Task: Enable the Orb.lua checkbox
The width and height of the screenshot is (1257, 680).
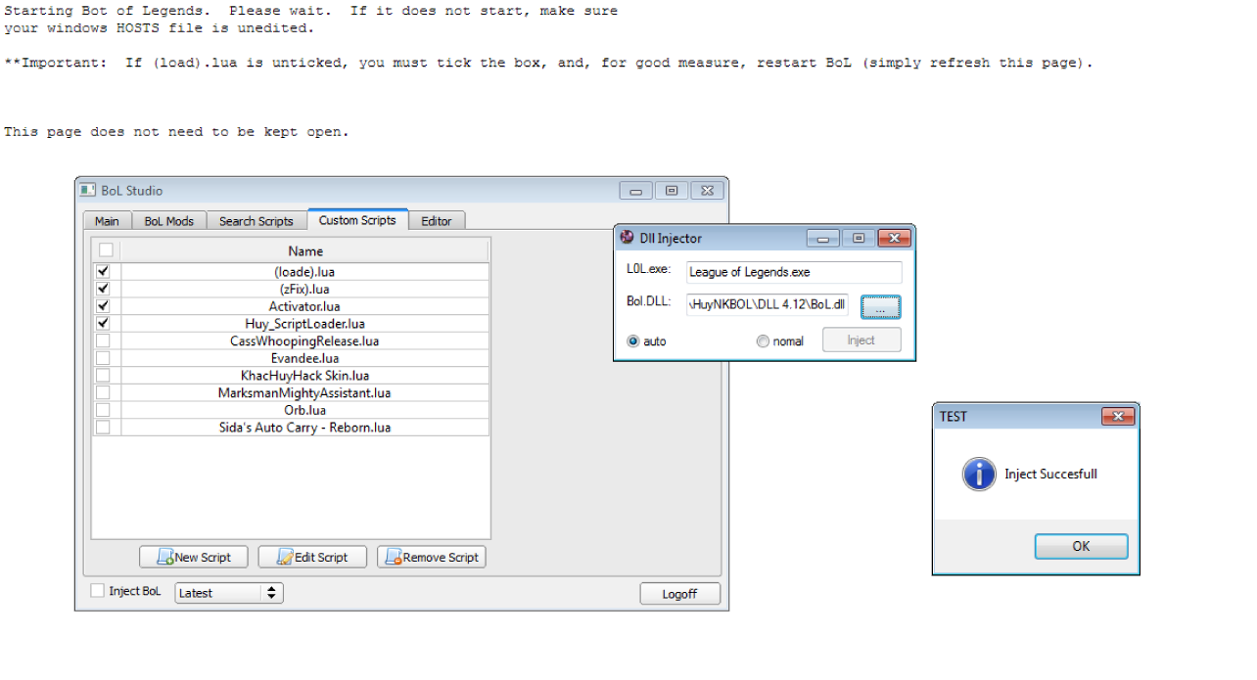Action: click(x=103, y=410)
